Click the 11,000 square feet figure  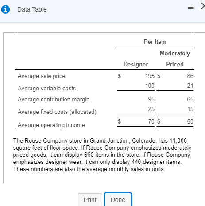pyautogui.click(x=178, y=140)
